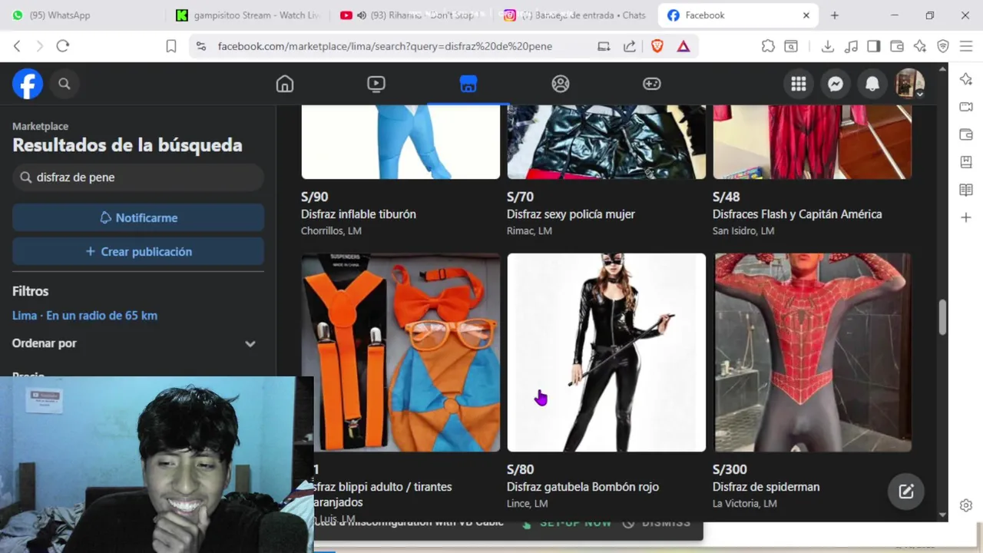Screen dimensions: 983x553
Task: Open the Gaming controller icon
Action: click(x=652, y=84)
